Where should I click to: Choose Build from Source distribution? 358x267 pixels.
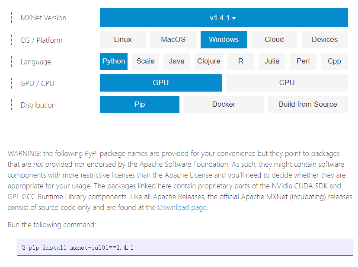pyautogui.click(x=308, y=104)
